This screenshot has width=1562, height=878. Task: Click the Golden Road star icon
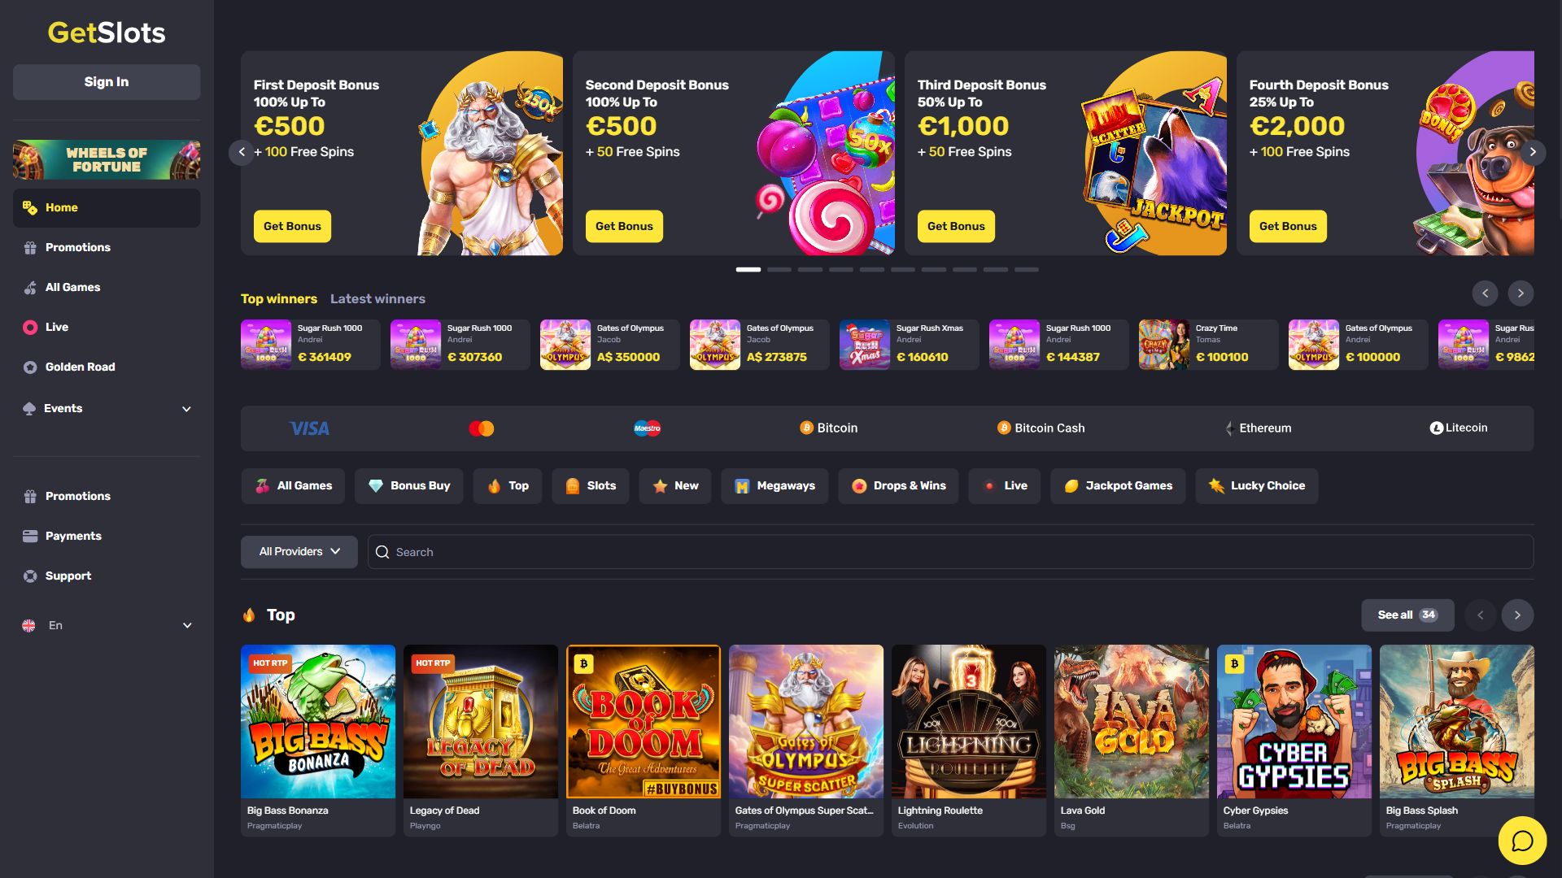point(30,367)
